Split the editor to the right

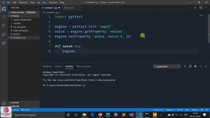point(200,8)
